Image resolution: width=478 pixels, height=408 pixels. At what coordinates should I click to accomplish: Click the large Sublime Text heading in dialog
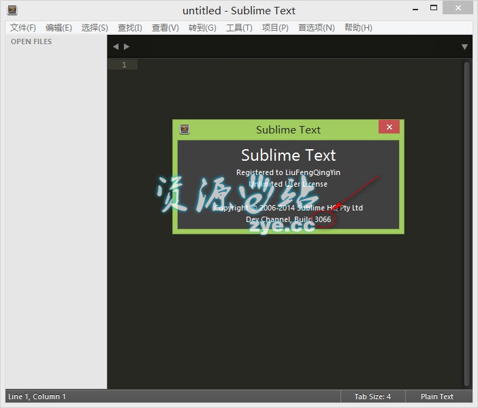(289, 155)
